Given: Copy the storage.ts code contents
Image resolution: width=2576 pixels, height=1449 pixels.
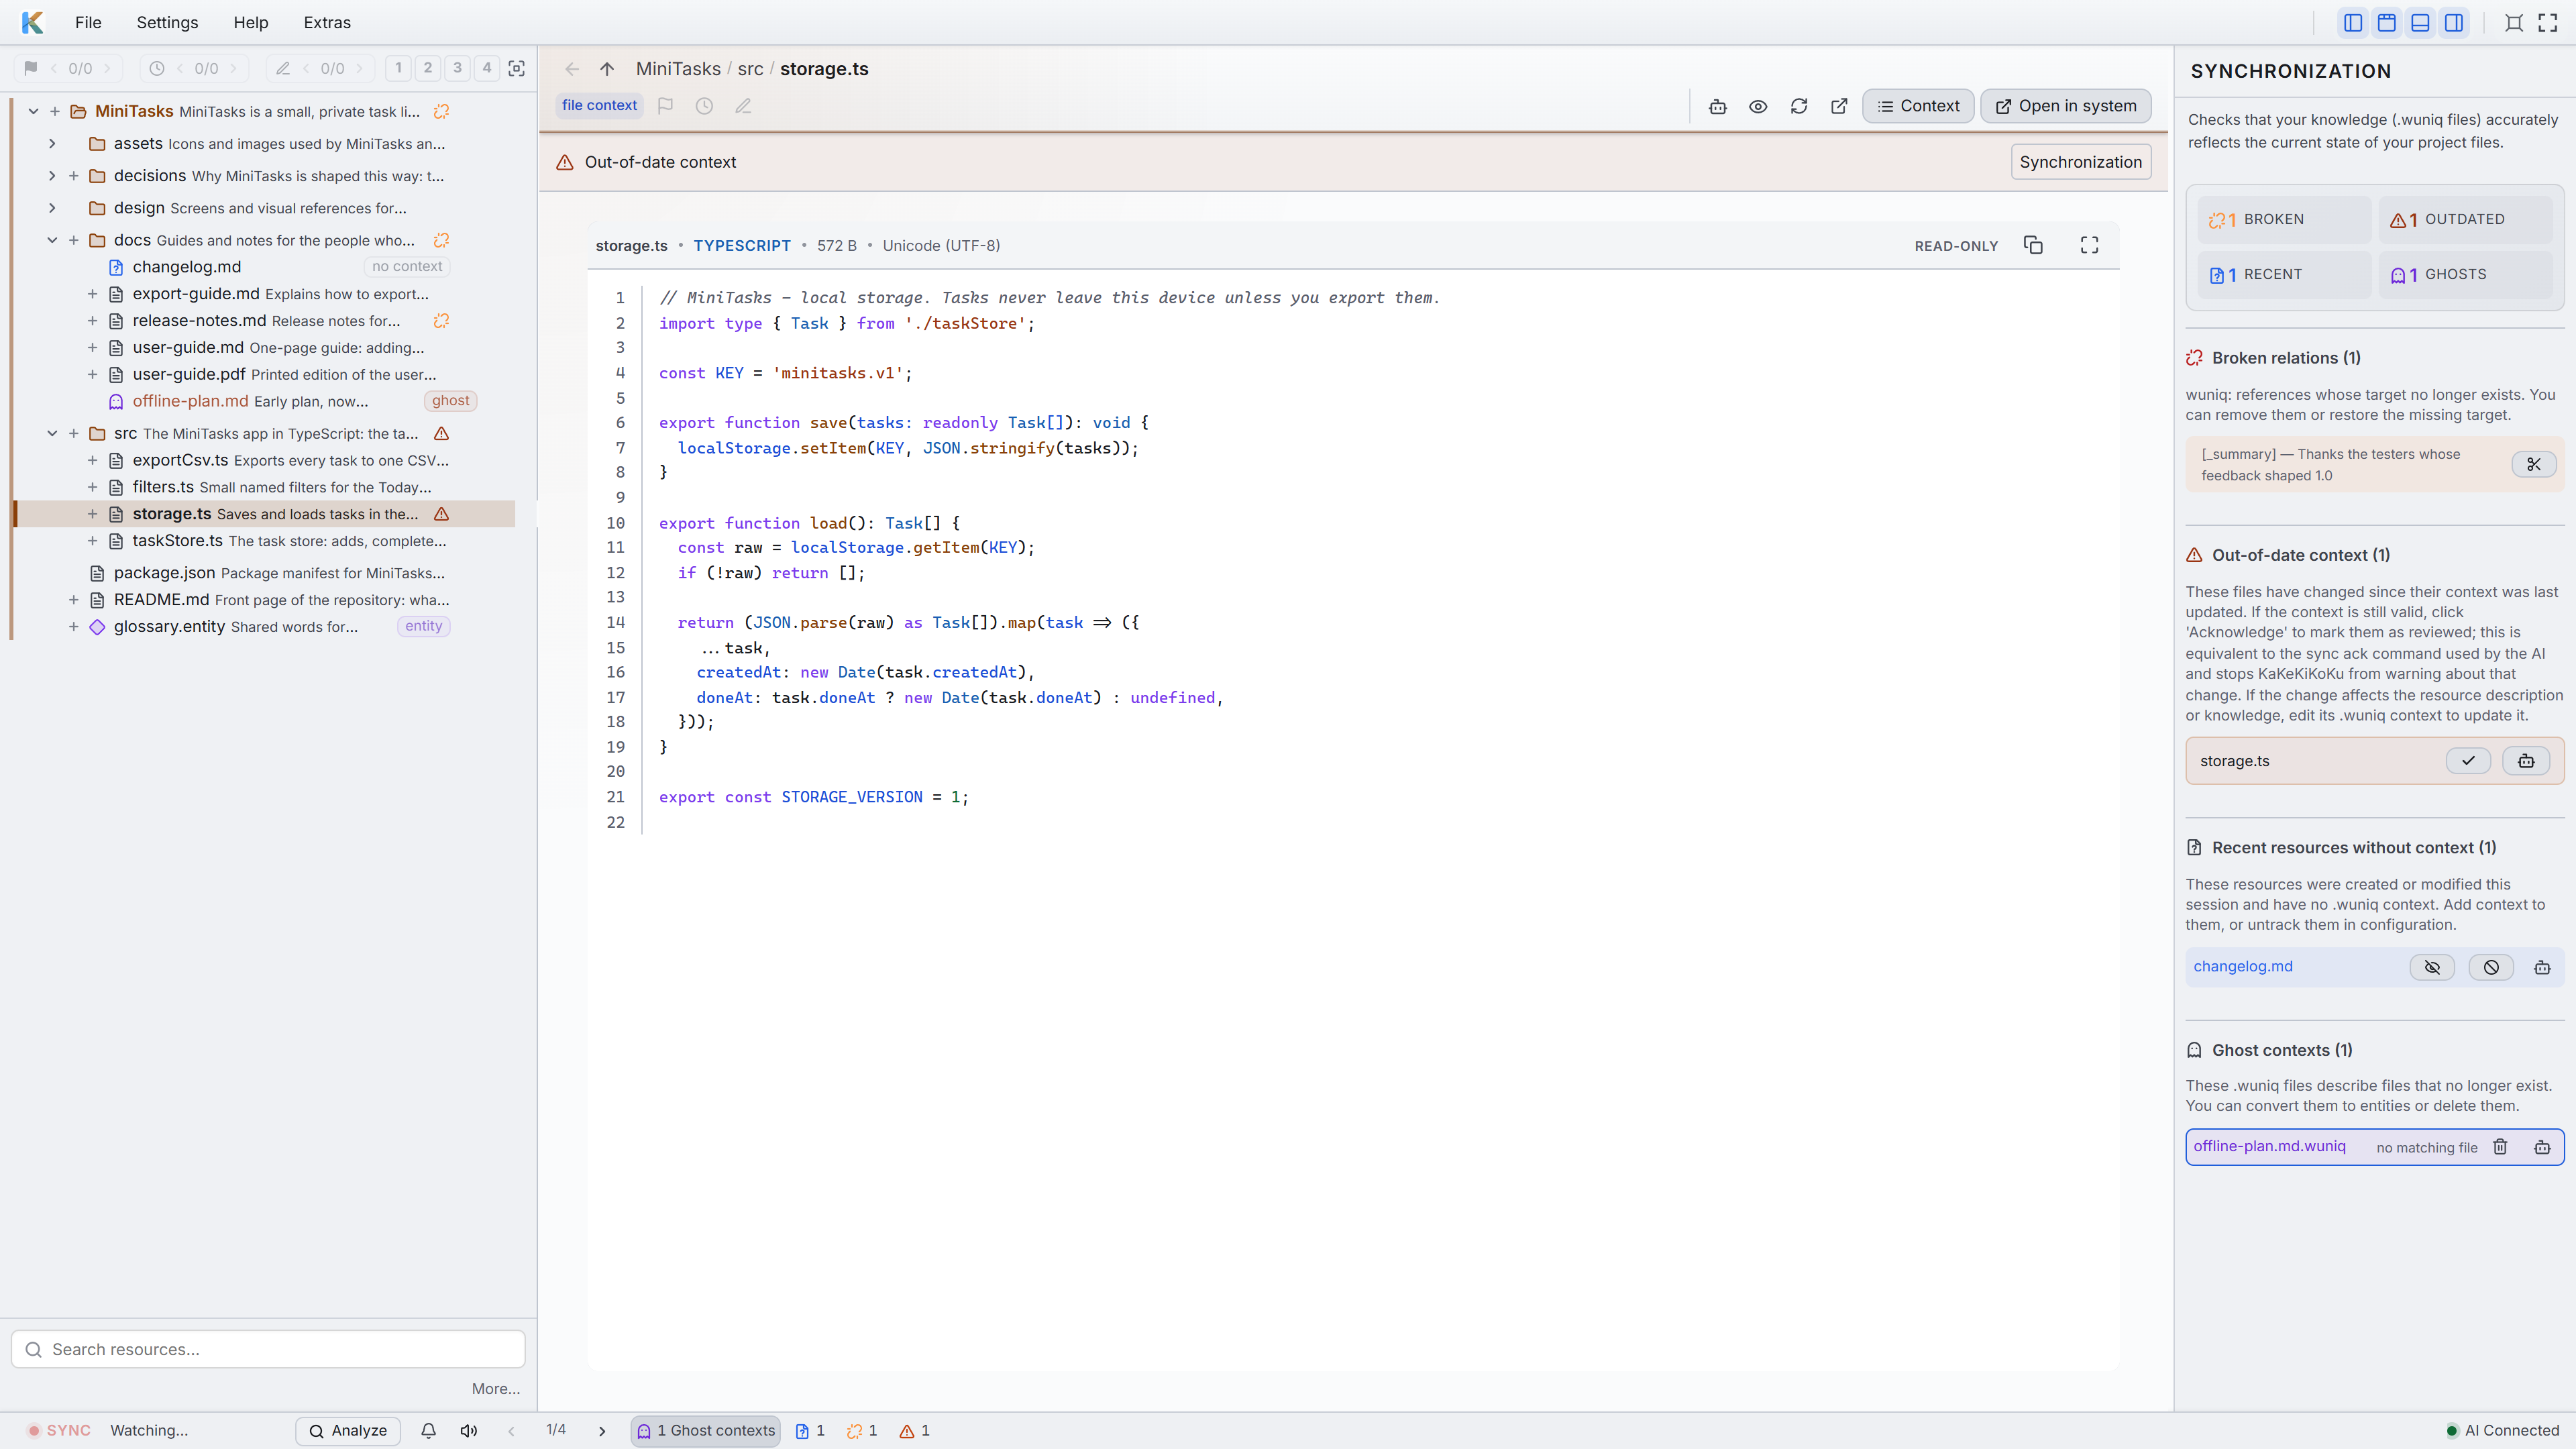Looking at the screenshot, I should 2033,245.
